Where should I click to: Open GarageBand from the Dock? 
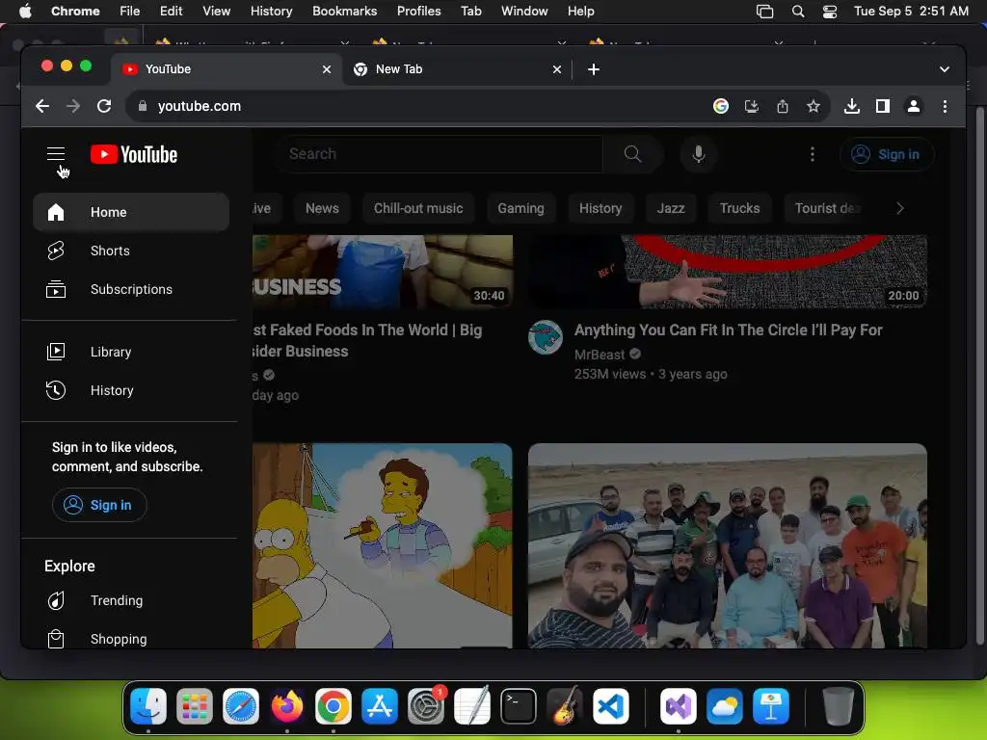tap(564, 706)
